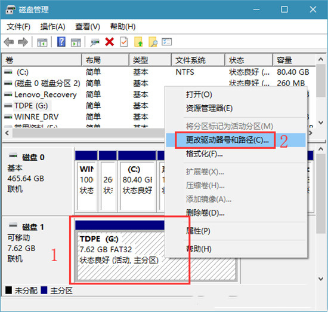Click the 文件系统 column header

(x=198, y=60)
